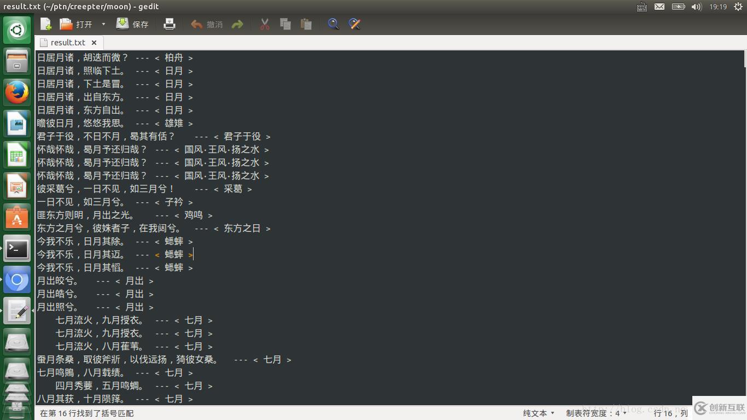Click the 19:19 clock
Image resolution: width=747 pixels, height=420 pixels.
point(718,7)
